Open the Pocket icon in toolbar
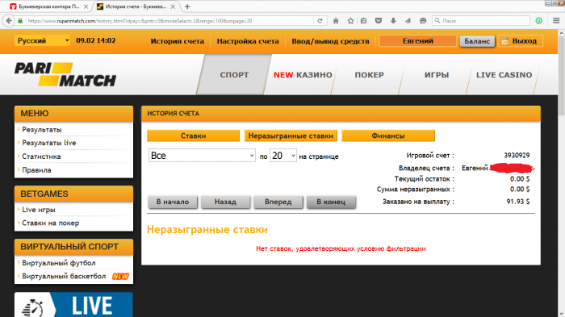Screen dimensions: 565x317 pyautogui.click(x=379, y=21)
